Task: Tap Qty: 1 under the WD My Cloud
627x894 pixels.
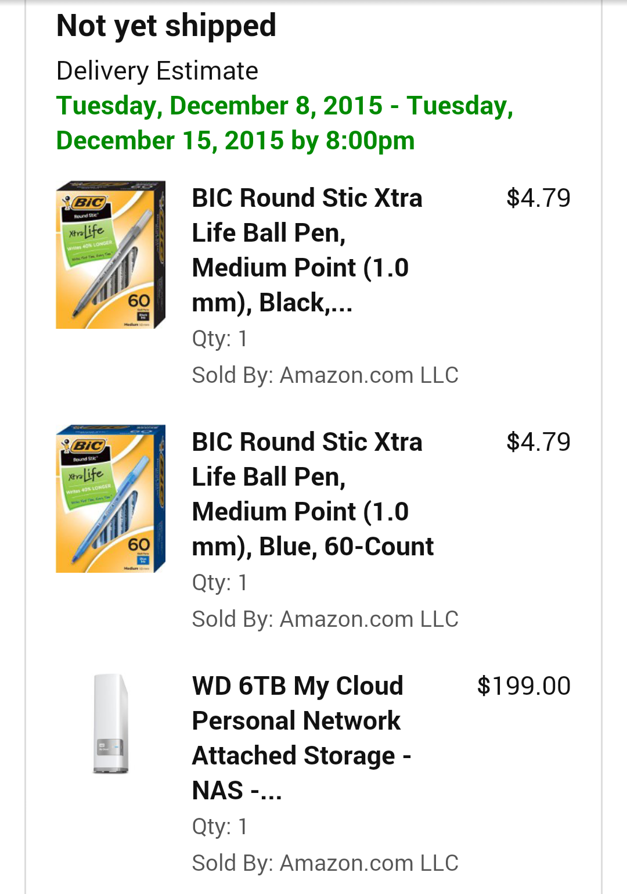Action: pyautogui.click(x=219, y=827)
